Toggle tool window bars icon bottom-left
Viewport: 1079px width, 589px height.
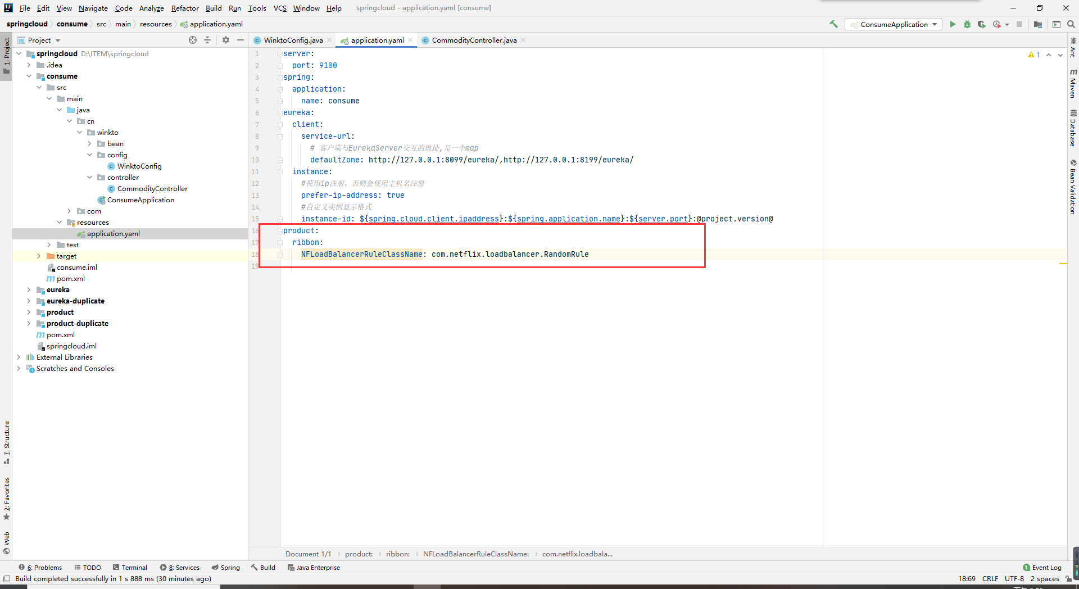7,578
